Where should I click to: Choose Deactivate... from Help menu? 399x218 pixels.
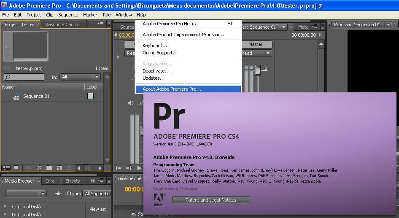pos(188,71)
